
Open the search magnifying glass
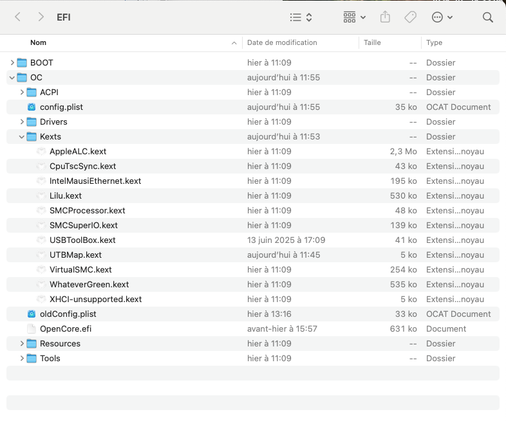[x=487, y=17]
